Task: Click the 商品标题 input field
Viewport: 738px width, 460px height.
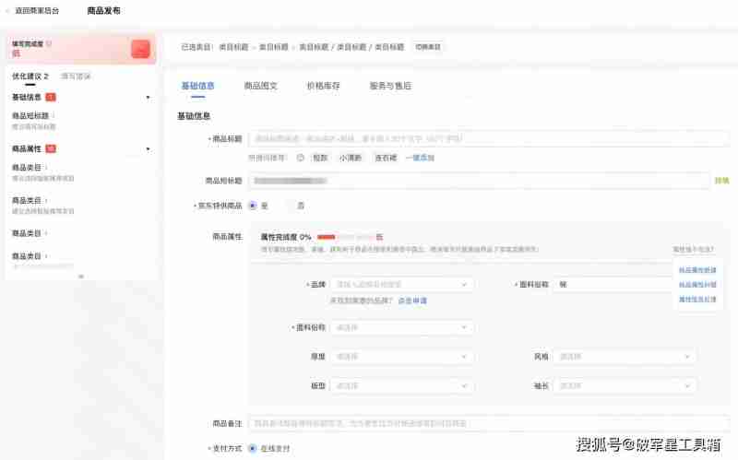Action: pos(489,139)
